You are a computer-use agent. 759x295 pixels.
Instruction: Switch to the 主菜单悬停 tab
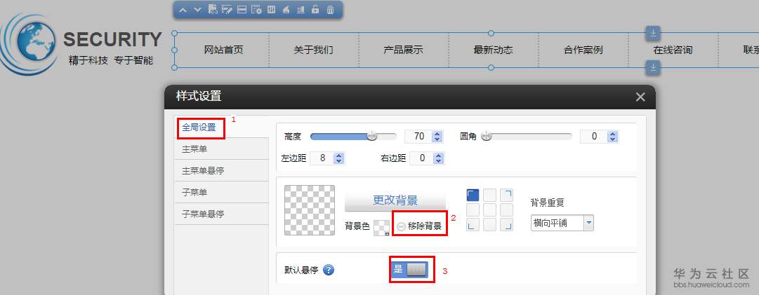221,171
